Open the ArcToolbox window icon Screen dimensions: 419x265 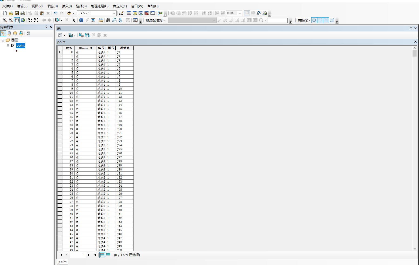147,13
